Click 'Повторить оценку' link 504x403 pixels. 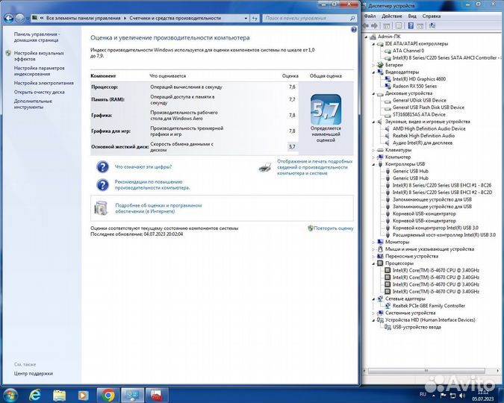point(334,228)
